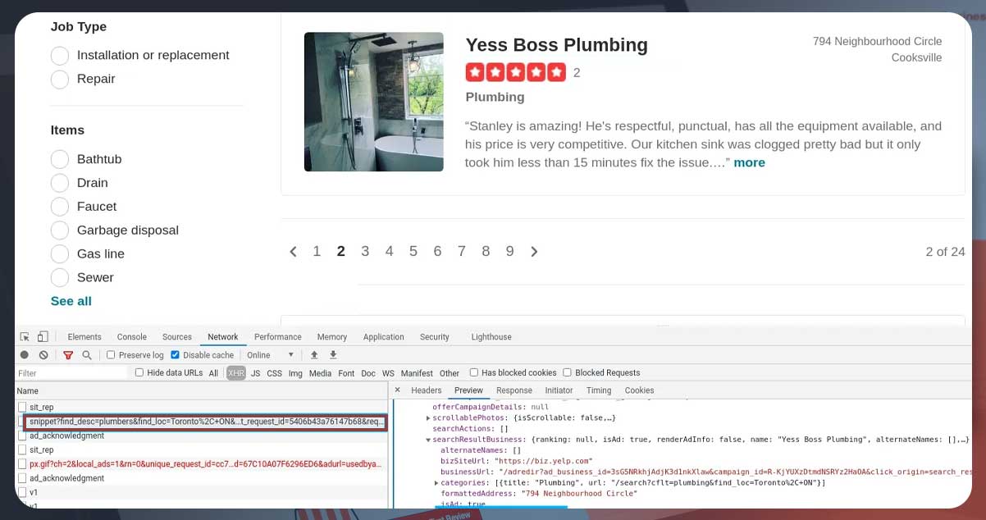Switch to the Elements DevTools tab
Viewport: 986px width, 520px height.
84,337
